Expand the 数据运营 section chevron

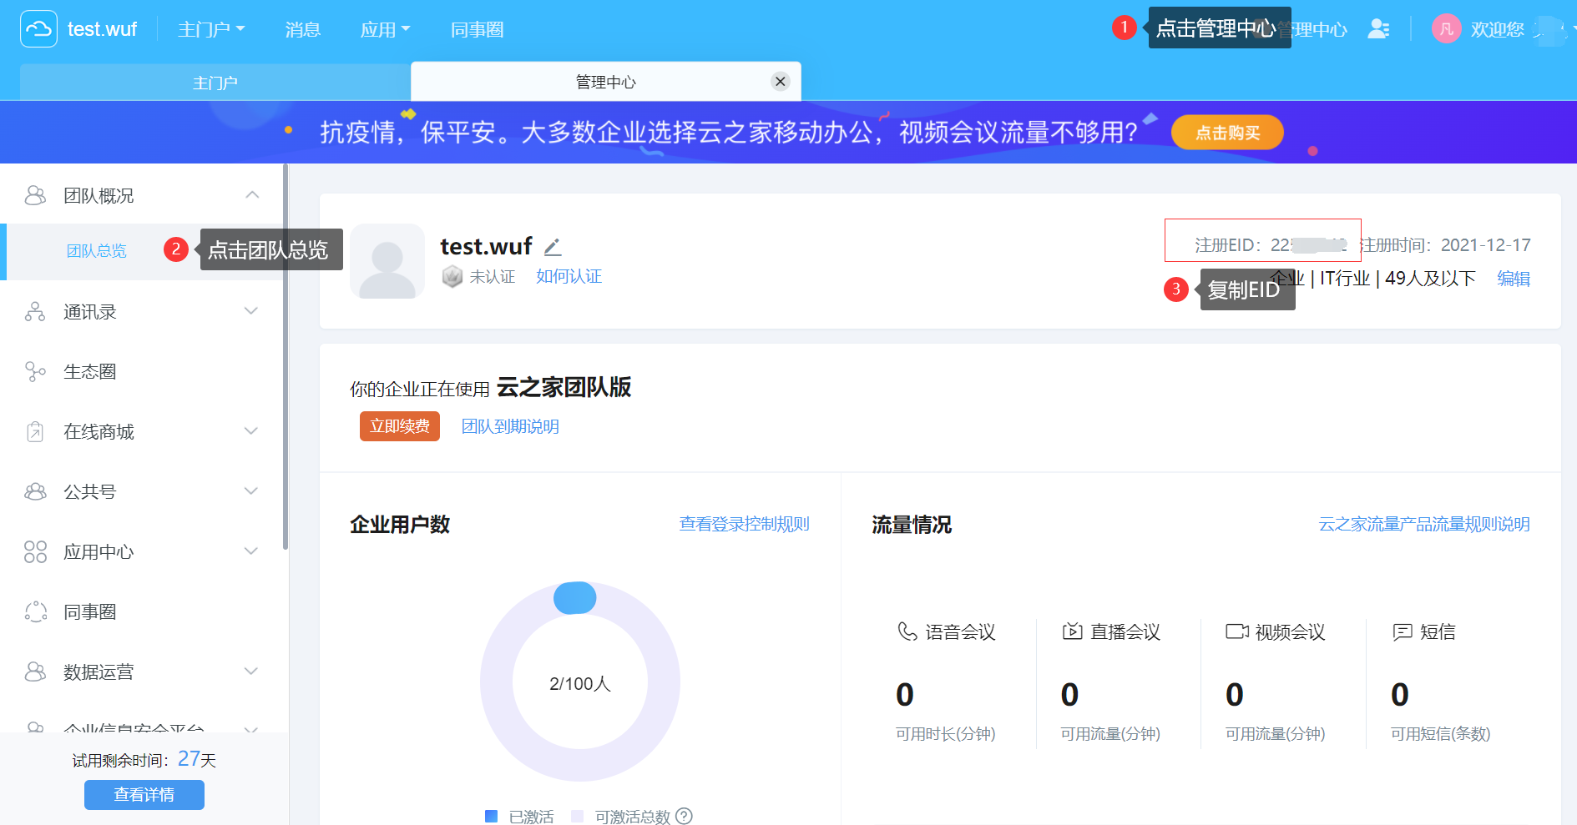[x=251, y=672]
